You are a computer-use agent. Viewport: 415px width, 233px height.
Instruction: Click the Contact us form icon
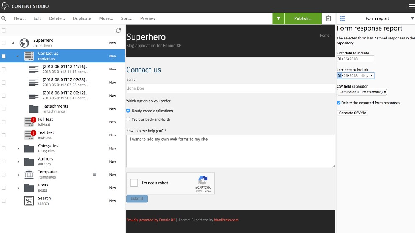(29, 56)
